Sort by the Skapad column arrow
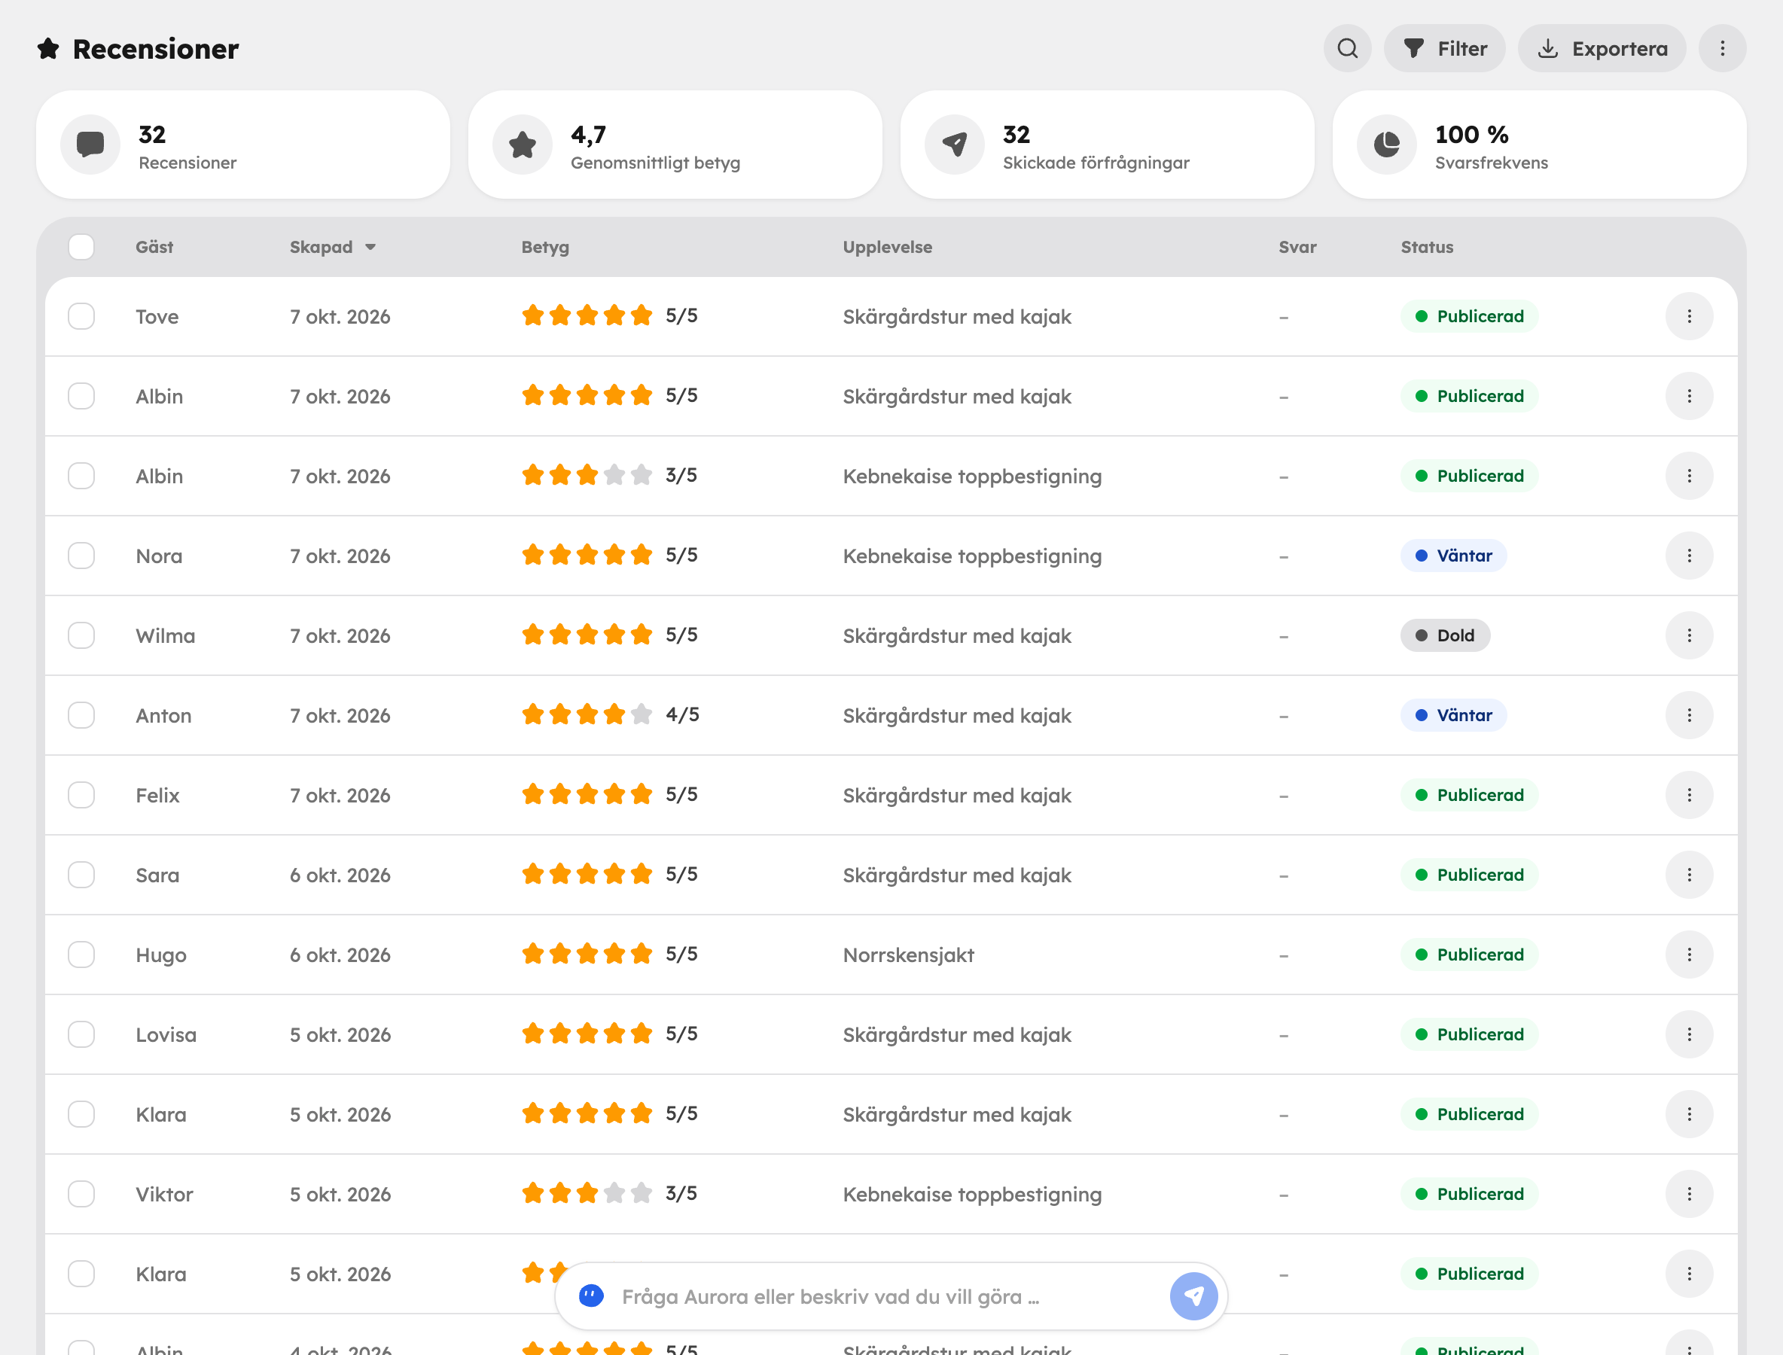 (x=370, y=248)
